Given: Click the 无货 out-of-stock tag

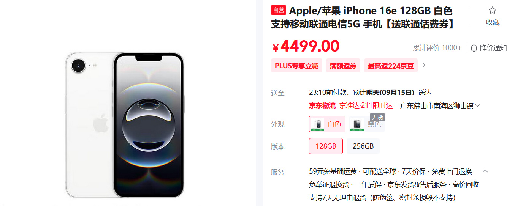Looking at the screenshot, I should coord(377,117).
